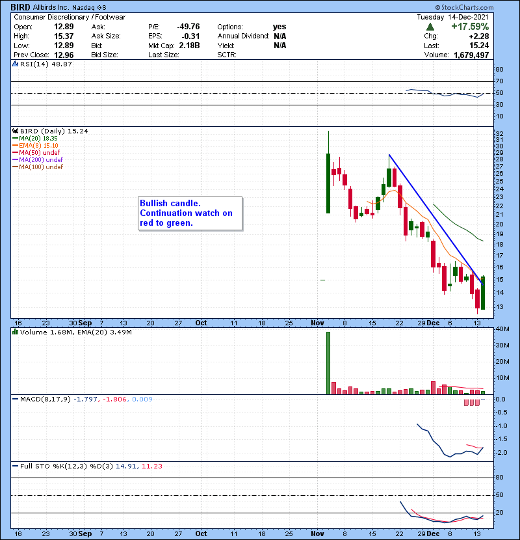Screen dimensions: 520x540
Task: Click the RSI indicator line icon
Action: 15,64
